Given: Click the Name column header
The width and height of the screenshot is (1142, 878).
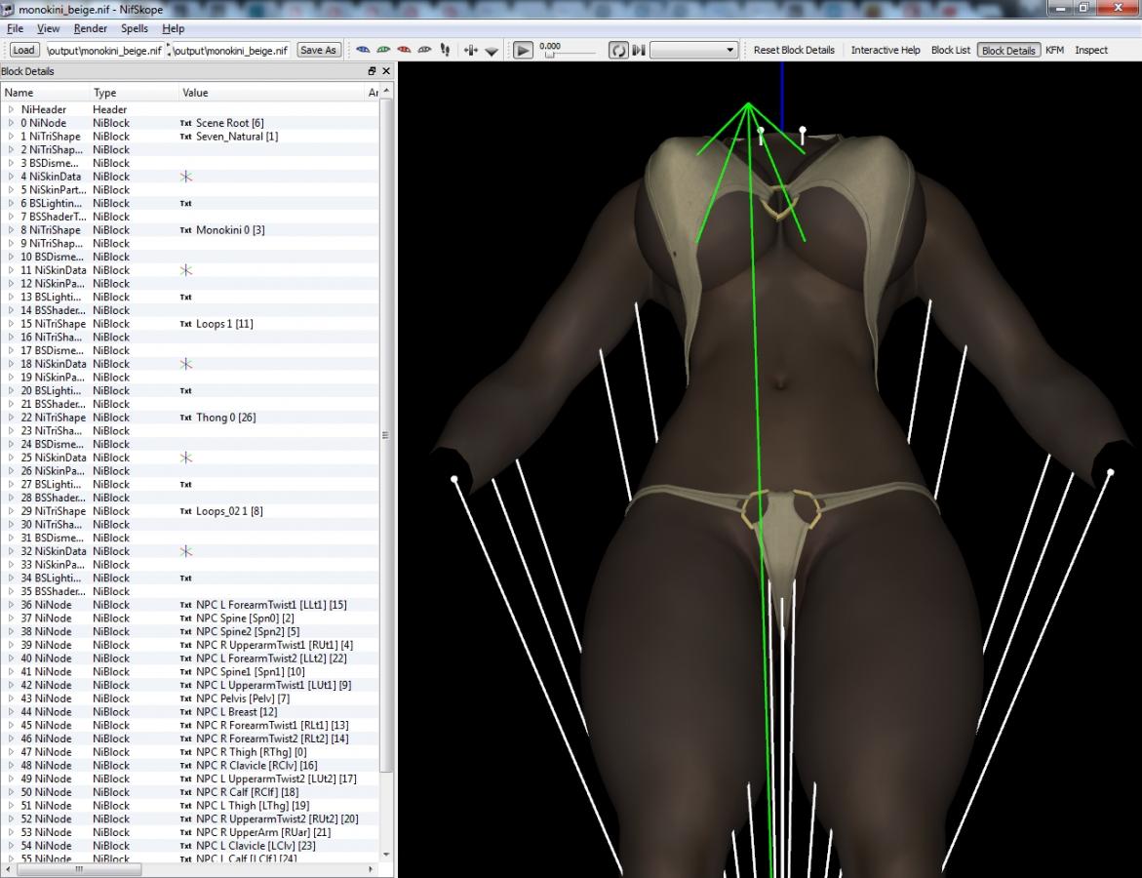Looking at the screenshot, I should 45,93.
